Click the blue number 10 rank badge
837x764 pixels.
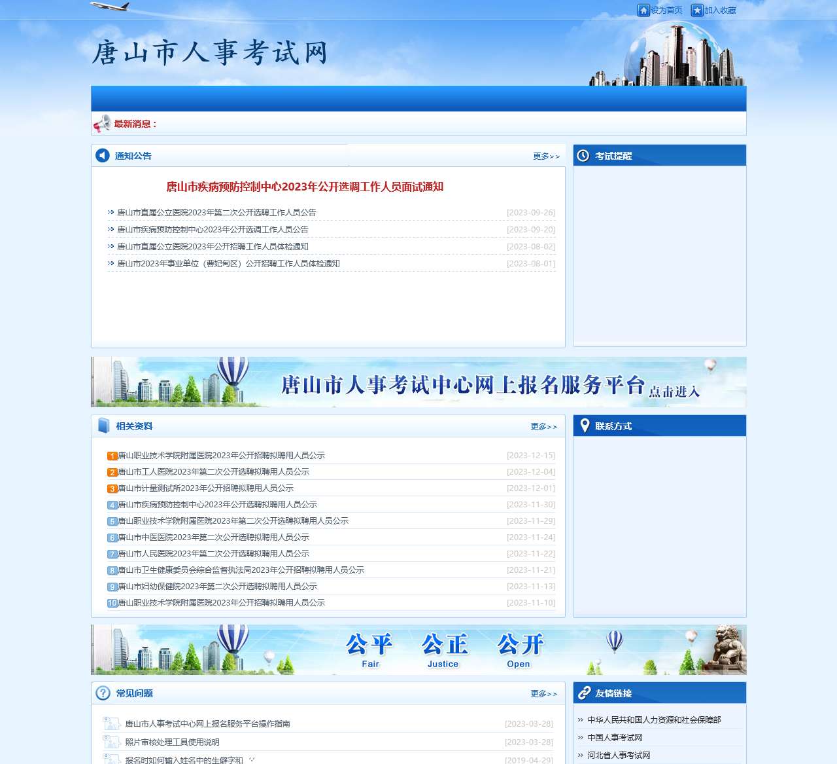pyautogui.click(x=112, y=603)
